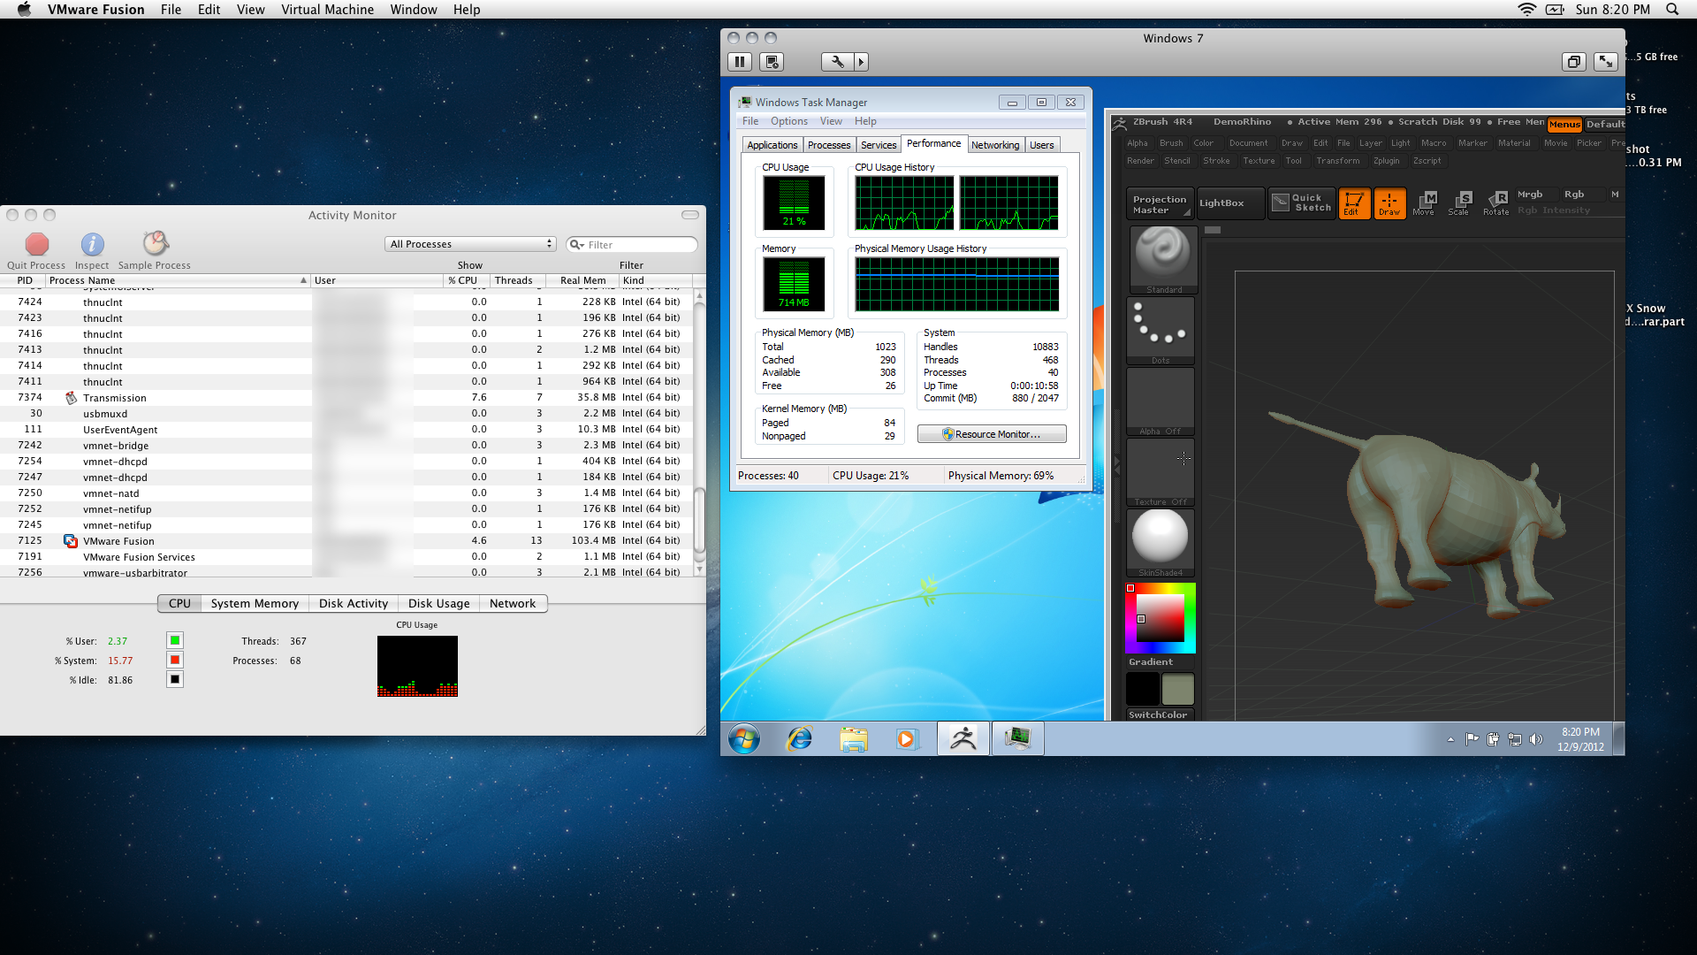The image size is (1697, 955).
Task: Click the Quit Process stop icon
Action: click(x=36, y=244)
